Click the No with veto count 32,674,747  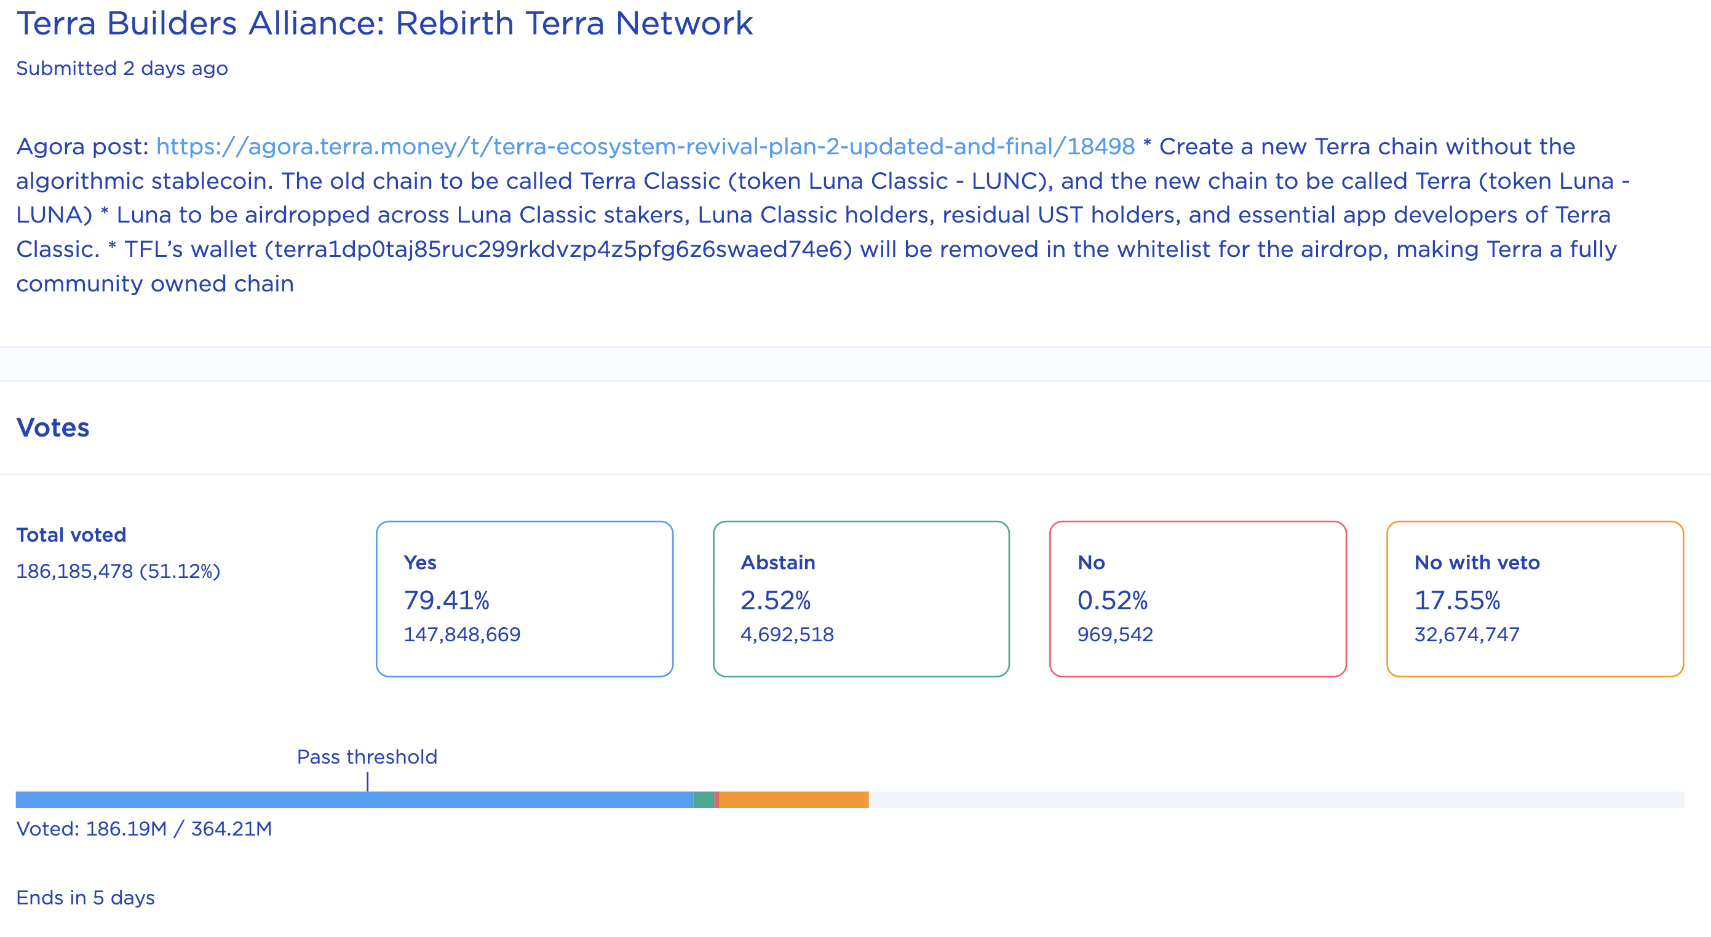[1467, 635]
